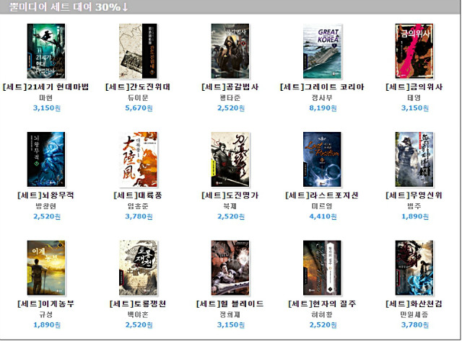Click author 미르영 under 라스트포지션
Screen dimensions: 462x341
tap(322, 206)
